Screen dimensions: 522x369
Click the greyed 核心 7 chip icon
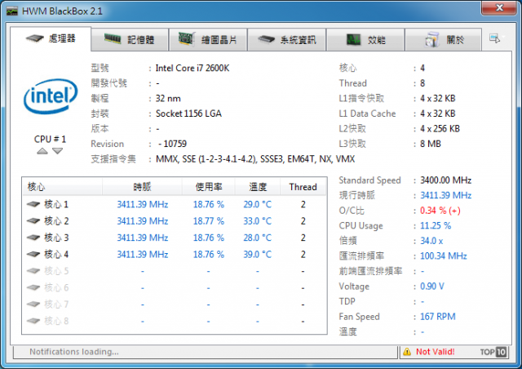pyautogui.click(x=33, y=304)
